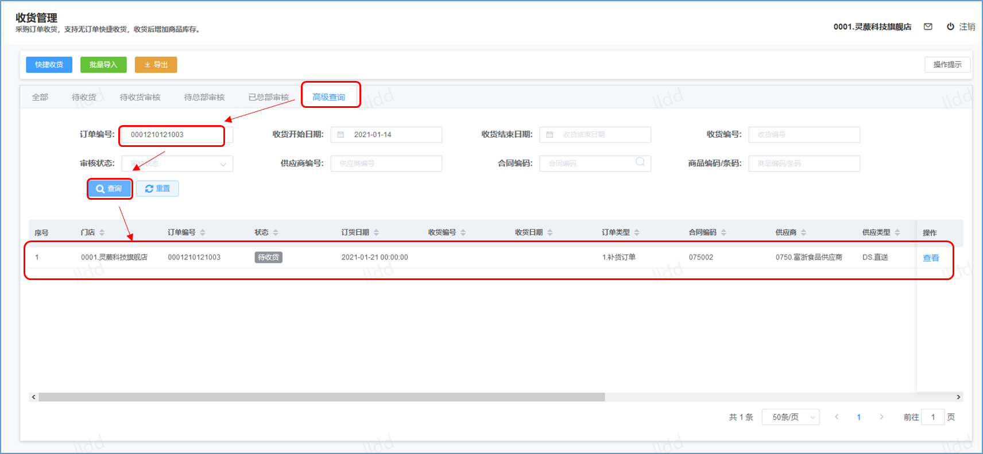Expand the 审核状态 dropdown
Image resolution: width=983 pixels, height=454 pixels.
(x=177, y=164)
